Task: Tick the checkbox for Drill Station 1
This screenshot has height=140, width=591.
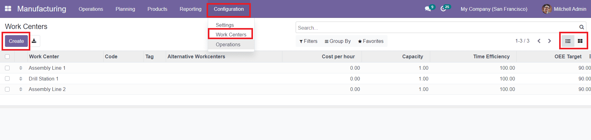Action: click(7, 79)
